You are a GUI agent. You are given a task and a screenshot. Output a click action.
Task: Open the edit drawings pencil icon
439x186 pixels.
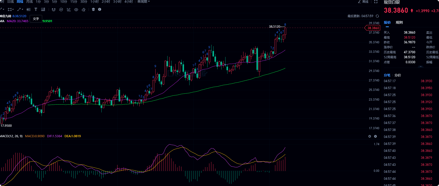coord(69,9)
